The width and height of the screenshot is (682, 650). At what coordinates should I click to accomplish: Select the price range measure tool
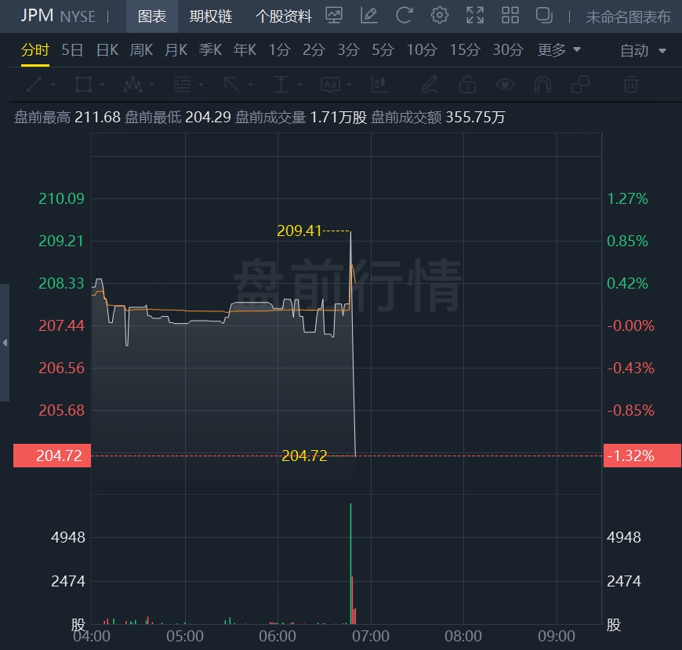point(281,85)
